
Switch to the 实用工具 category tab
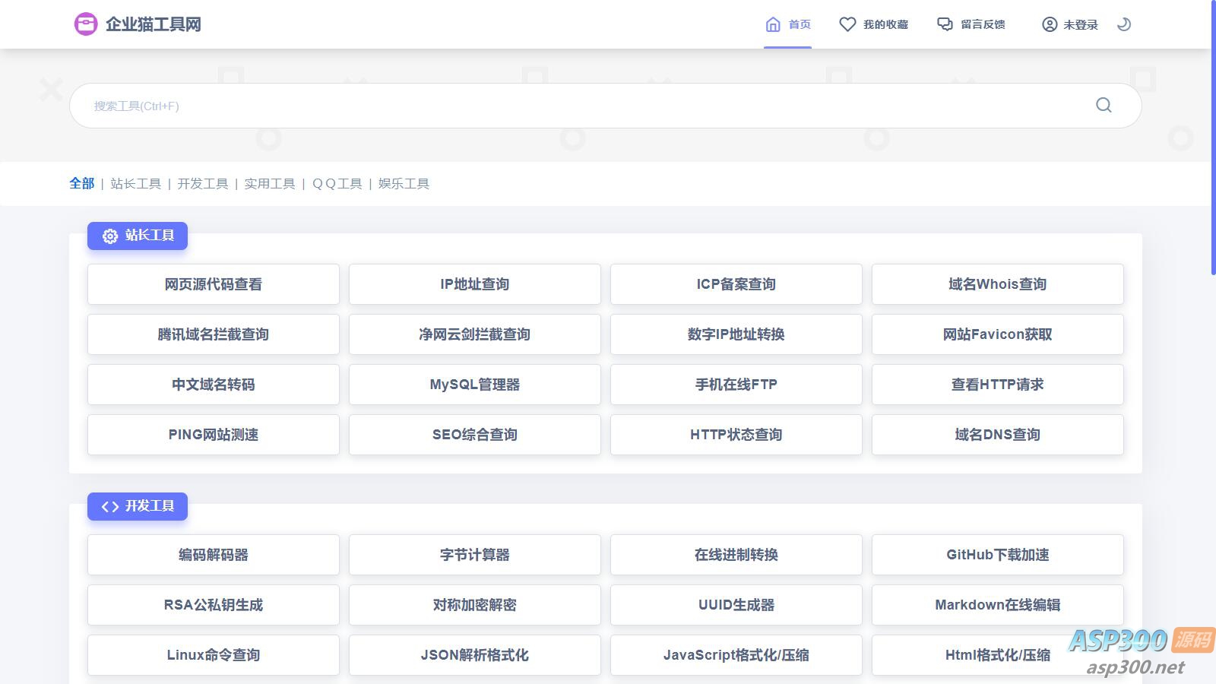coord(269,184)
